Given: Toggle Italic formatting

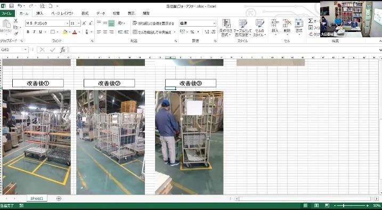Looking at the screenshot, I should coord(34,32).
